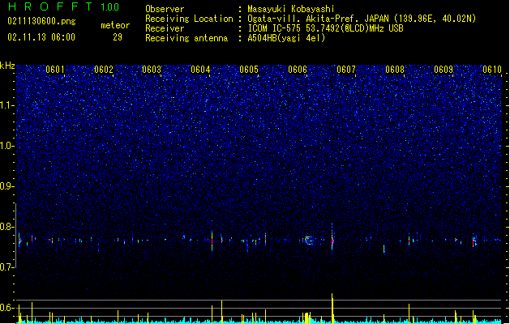Click the kHz axis unit label
The image size is (510, 324).
(7, 66)
